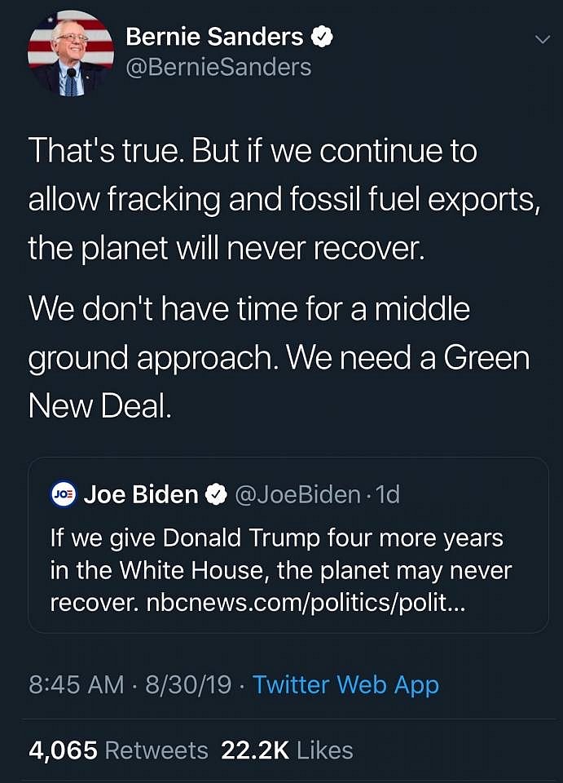View the 4,065 Retweets list

(x=118, y=750)
